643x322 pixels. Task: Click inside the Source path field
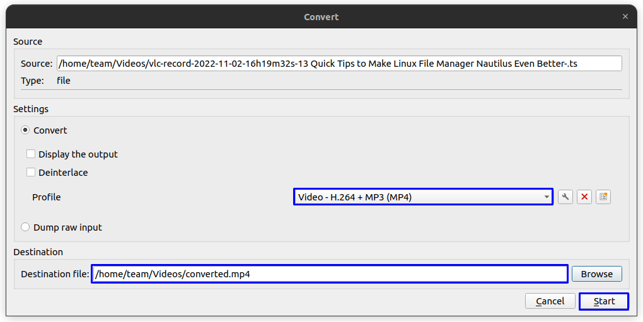point(339,64)
